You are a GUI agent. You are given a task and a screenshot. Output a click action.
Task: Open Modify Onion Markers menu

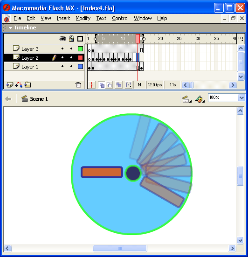[129, 85]
